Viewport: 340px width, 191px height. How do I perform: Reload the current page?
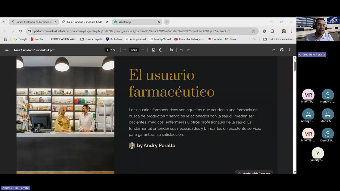click(x=20, y=31)
